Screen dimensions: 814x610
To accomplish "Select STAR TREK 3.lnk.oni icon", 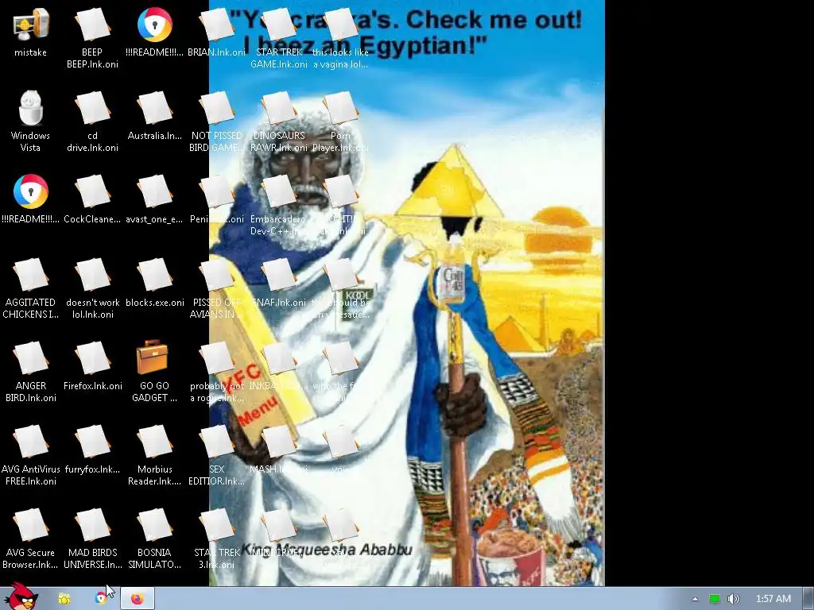I will (216, 525).
